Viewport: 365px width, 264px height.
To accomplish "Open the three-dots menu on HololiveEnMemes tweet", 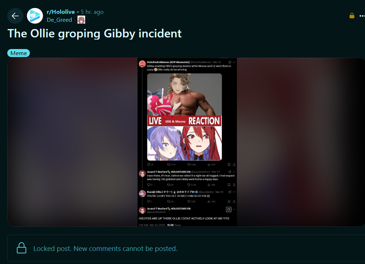I will tap(234, 62).
